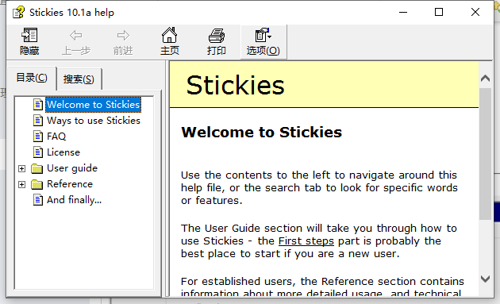Click the 隐藏 (Hide) toolbar icon
The height and width of the screenshot is (304, 500).
click(x=29, y=35)
